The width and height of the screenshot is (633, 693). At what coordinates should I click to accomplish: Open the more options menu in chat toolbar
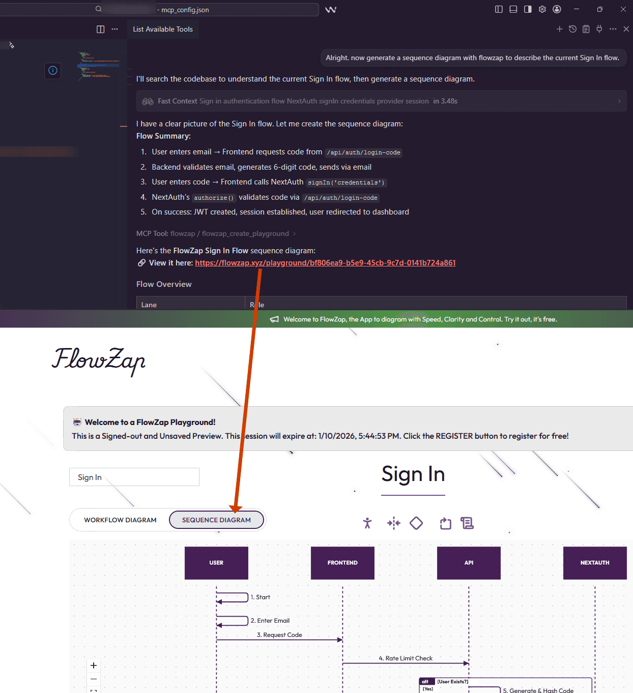click(x=613, y=29)
